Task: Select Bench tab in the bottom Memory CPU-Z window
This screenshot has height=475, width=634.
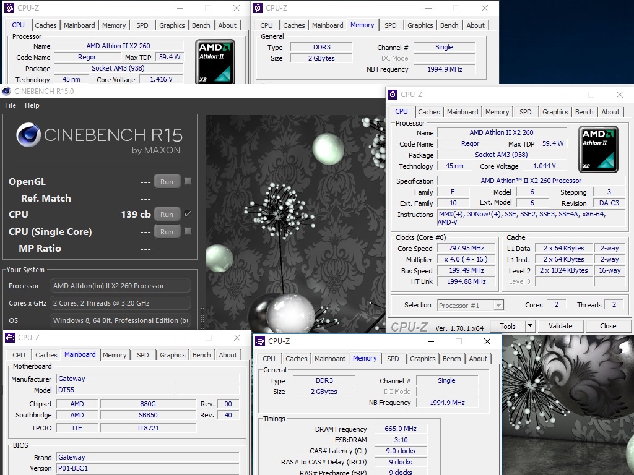Action: [451, 359]
